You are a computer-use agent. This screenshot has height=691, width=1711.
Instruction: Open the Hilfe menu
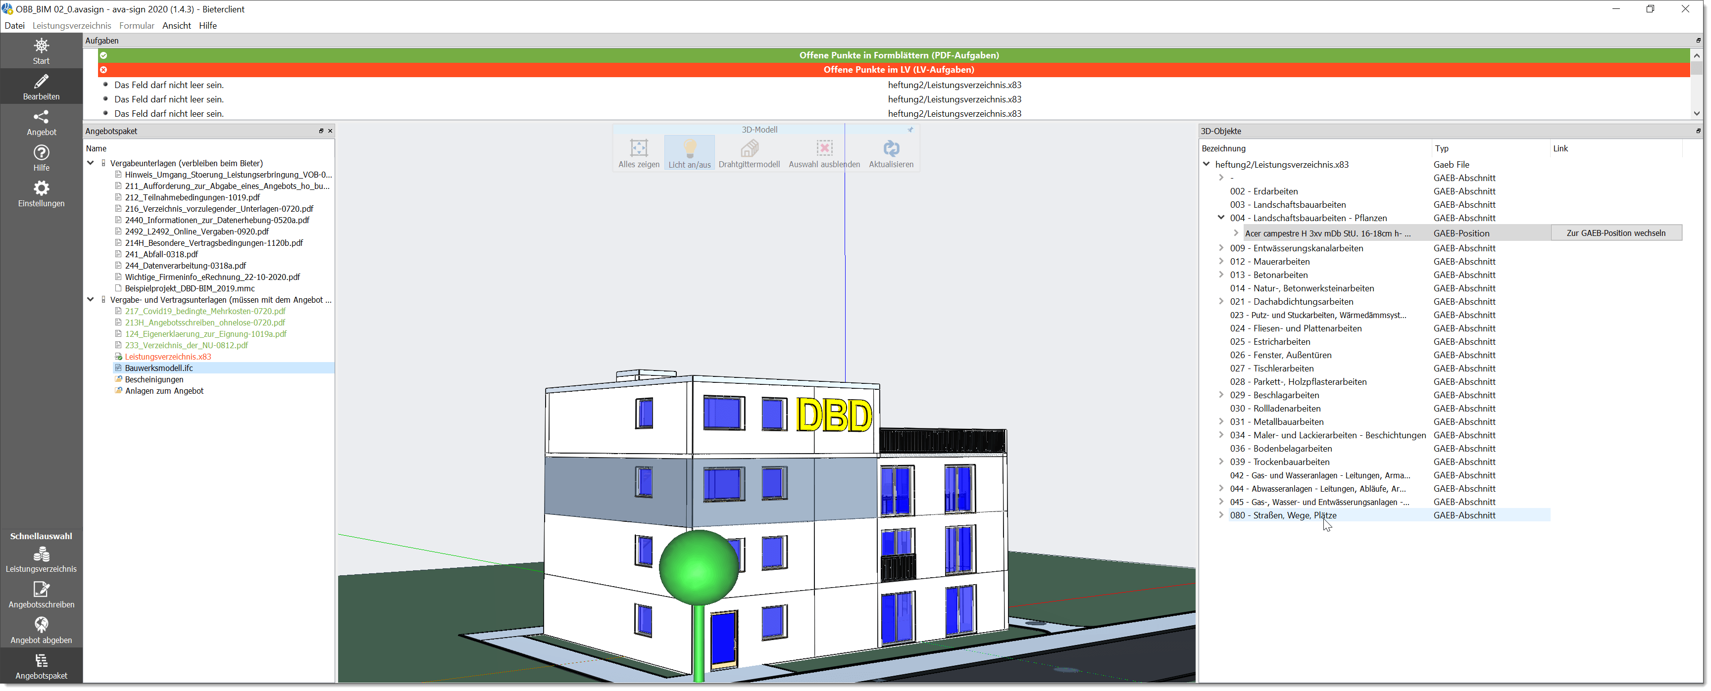pos(208,25)
